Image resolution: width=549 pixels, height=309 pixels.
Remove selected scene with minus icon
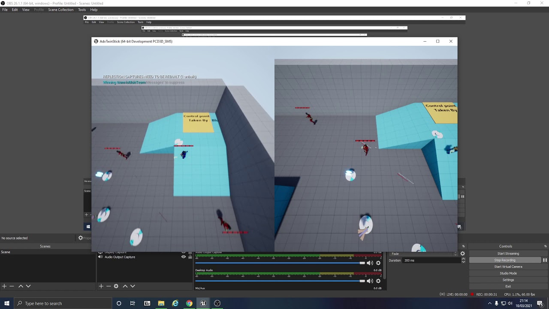point(12,286)
